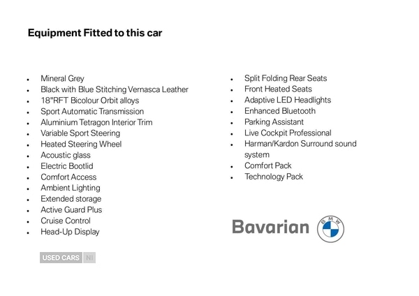
Task: Click the Live Cockpit Professional entry
Action: pyautogui.click(x=288, y=133)
